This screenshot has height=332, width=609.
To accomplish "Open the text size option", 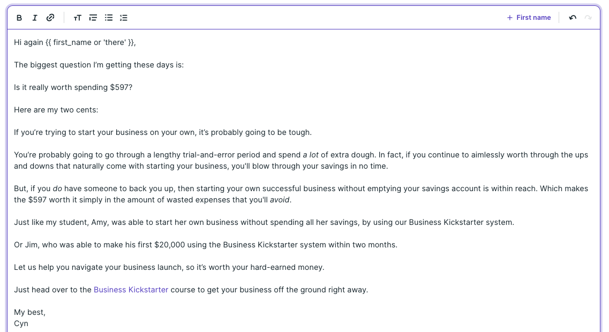I will pyautogui.click(x=78, y=17).
